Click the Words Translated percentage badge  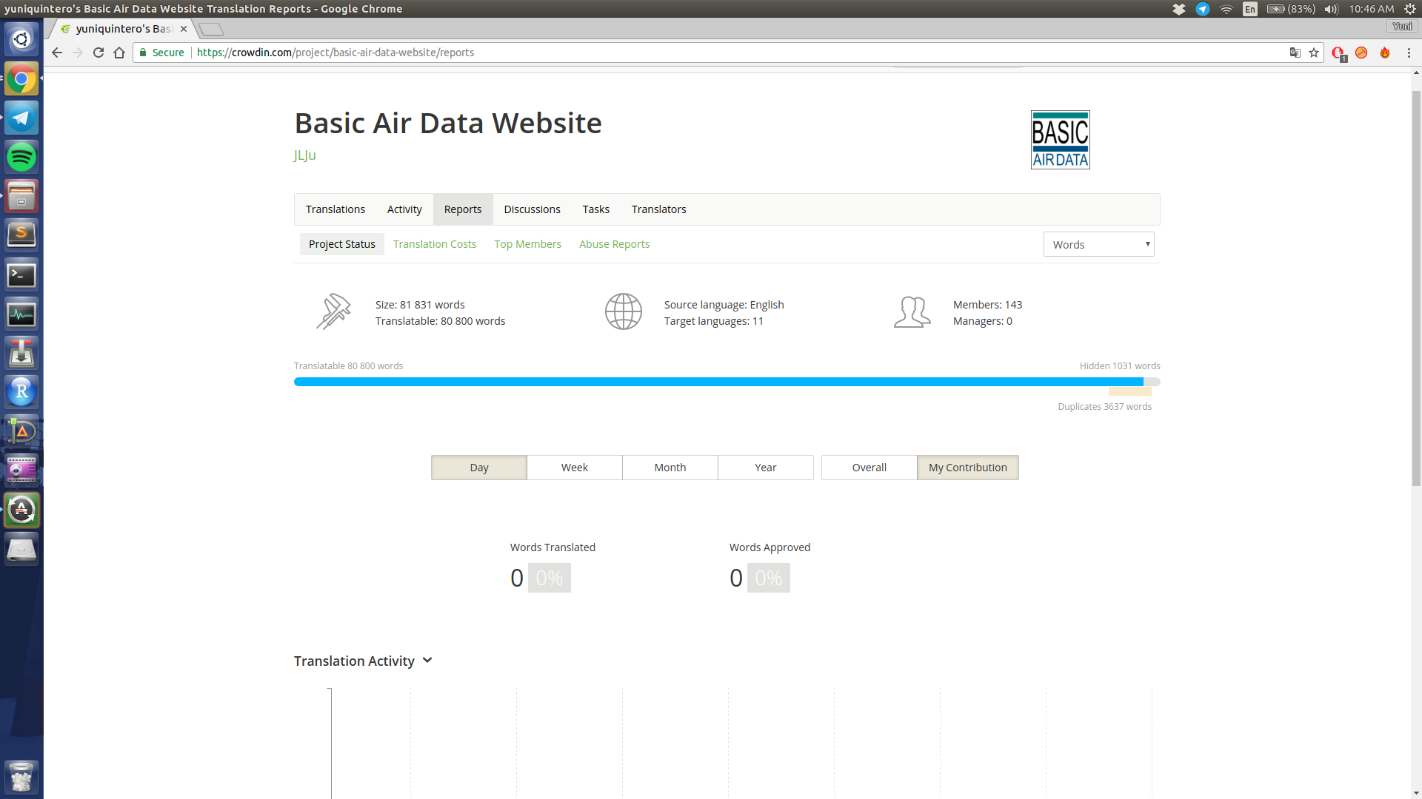[x=550, y=578]
